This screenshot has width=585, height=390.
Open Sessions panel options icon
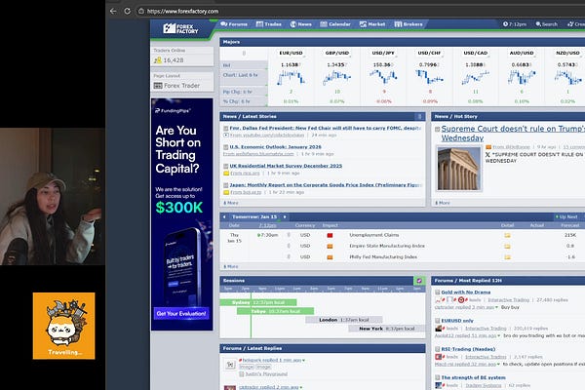(419, 280)
